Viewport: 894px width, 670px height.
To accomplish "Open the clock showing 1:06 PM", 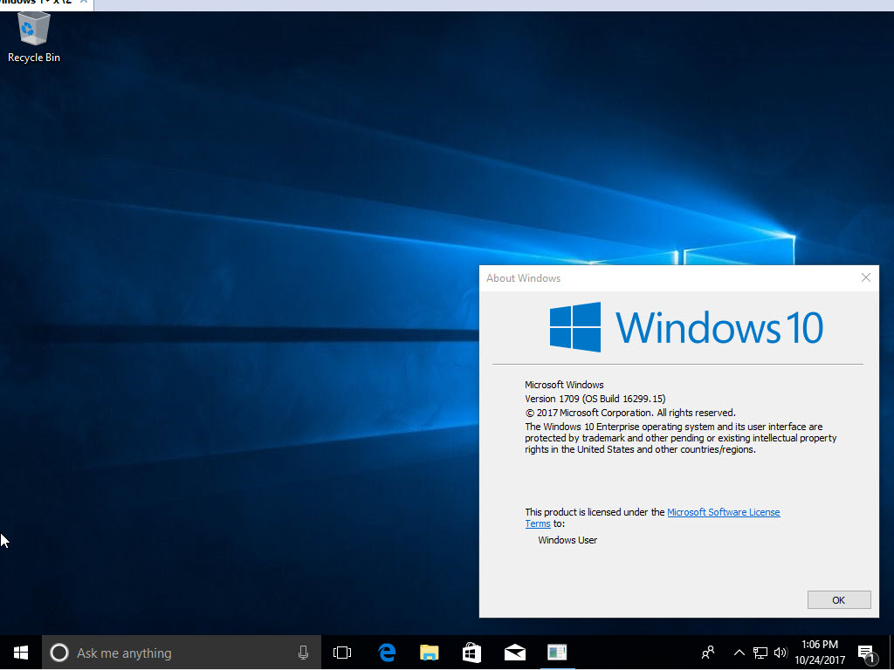I will (820, 653).
